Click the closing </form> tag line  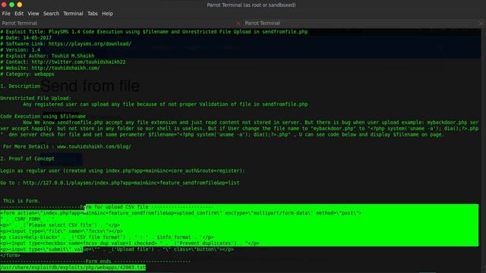[x=10, y=256]
